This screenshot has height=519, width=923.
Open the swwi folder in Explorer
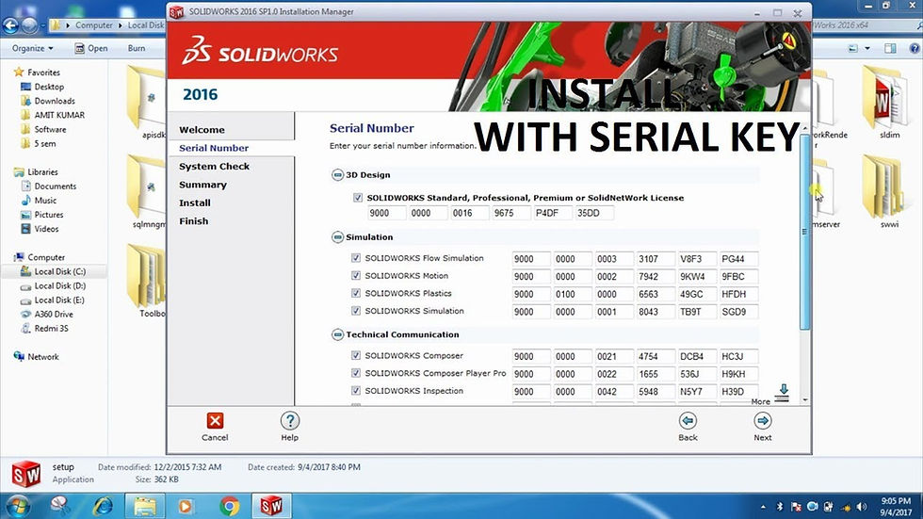886,191
